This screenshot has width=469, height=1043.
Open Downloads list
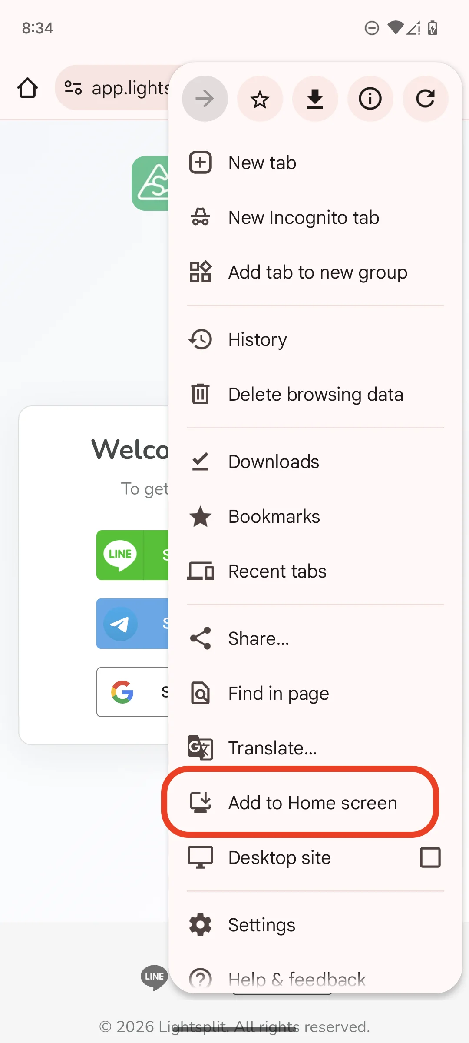[x=273, y=462]
